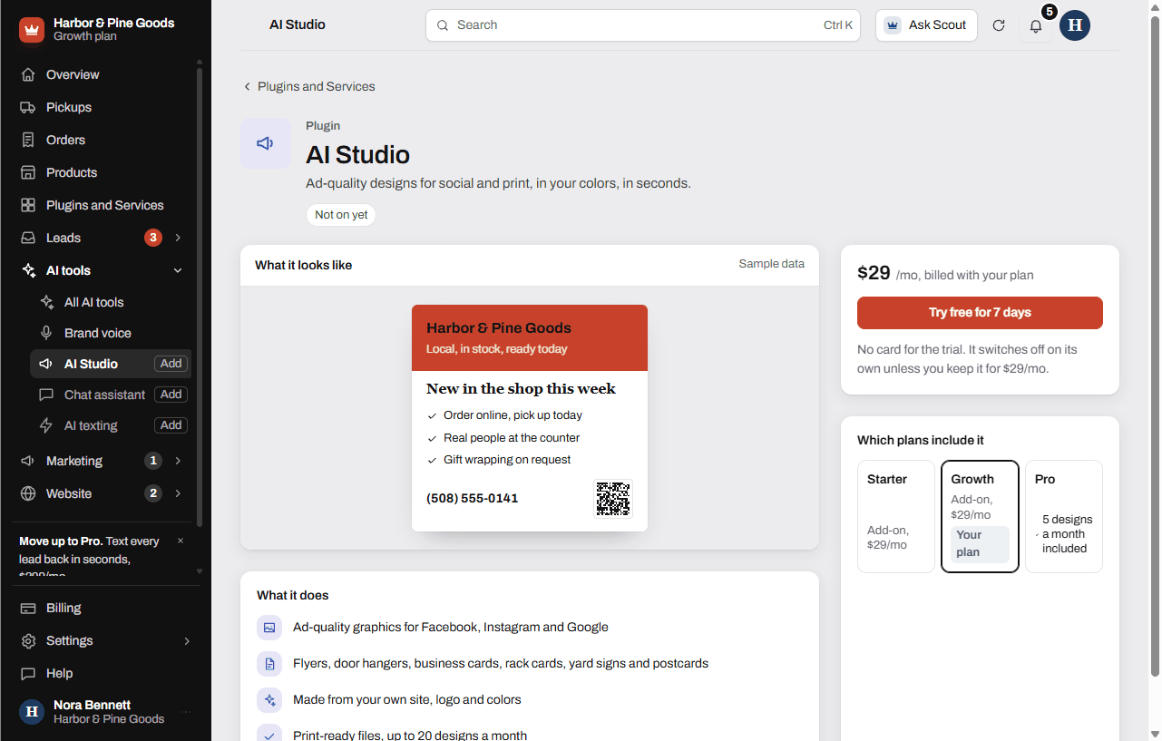Click the Leads inbox icon

point(28,238)
